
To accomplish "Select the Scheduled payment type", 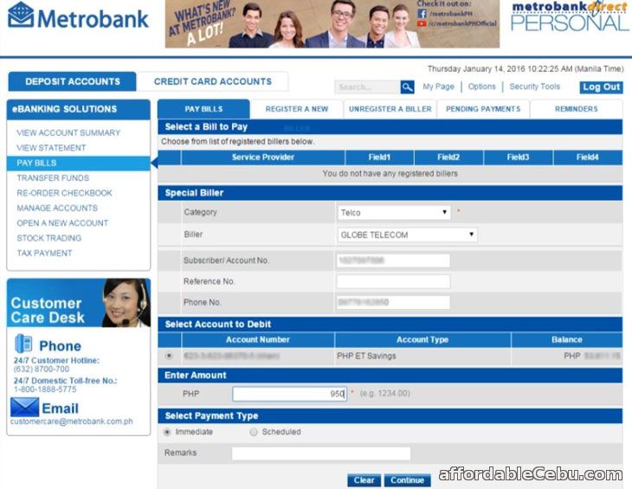I will pos(254,432).
